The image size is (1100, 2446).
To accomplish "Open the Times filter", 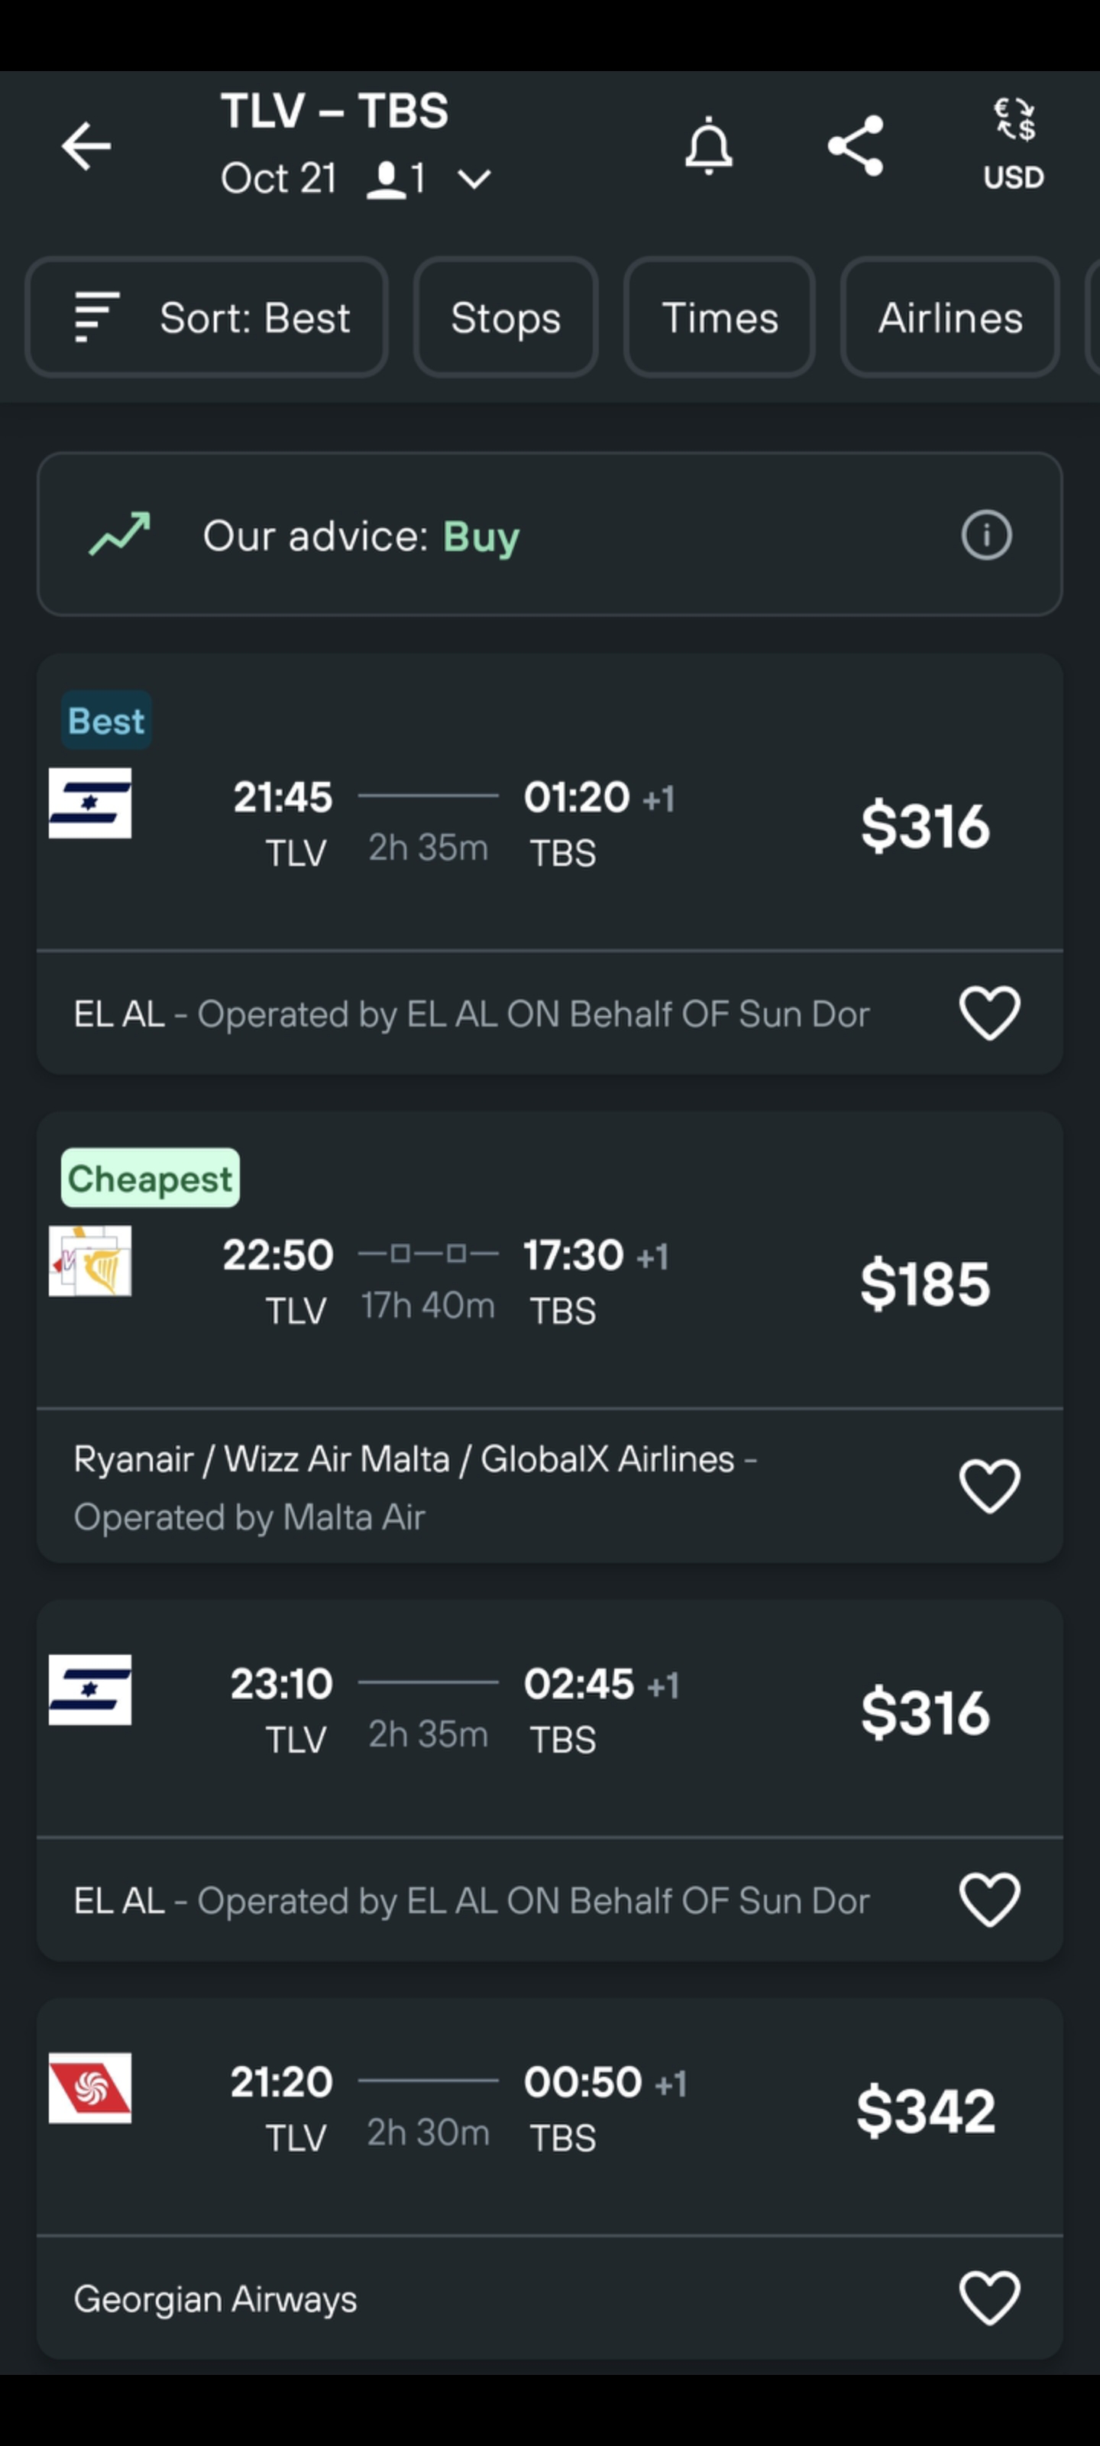I will click(x=720, y=318).
